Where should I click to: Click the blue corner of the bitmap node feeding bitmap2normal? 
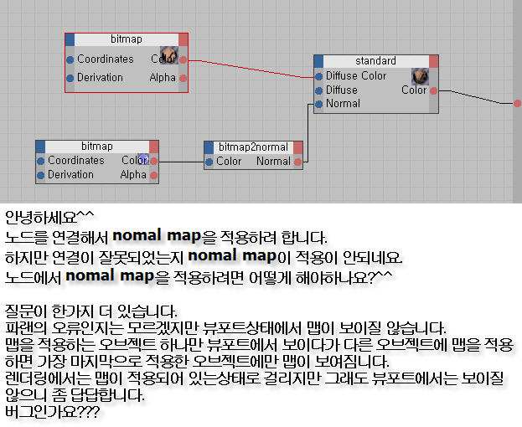[40, 147]
